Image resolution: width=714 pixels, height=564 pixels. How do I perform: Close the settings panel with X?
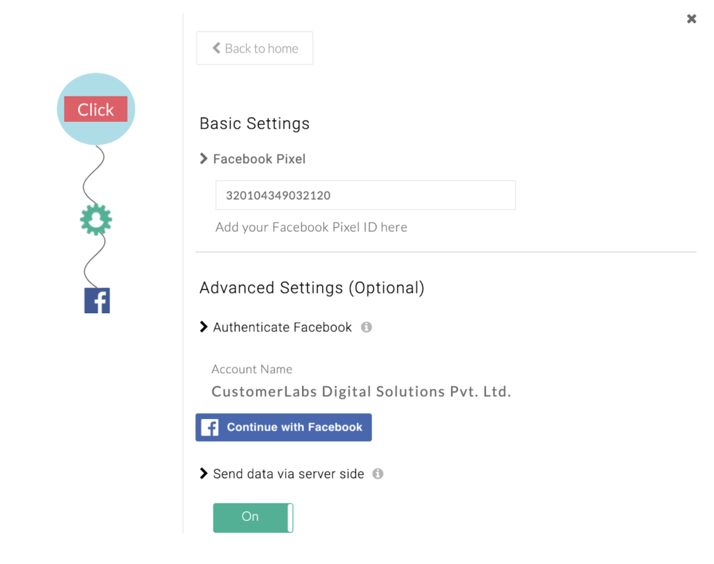click(x=691, y=19)
